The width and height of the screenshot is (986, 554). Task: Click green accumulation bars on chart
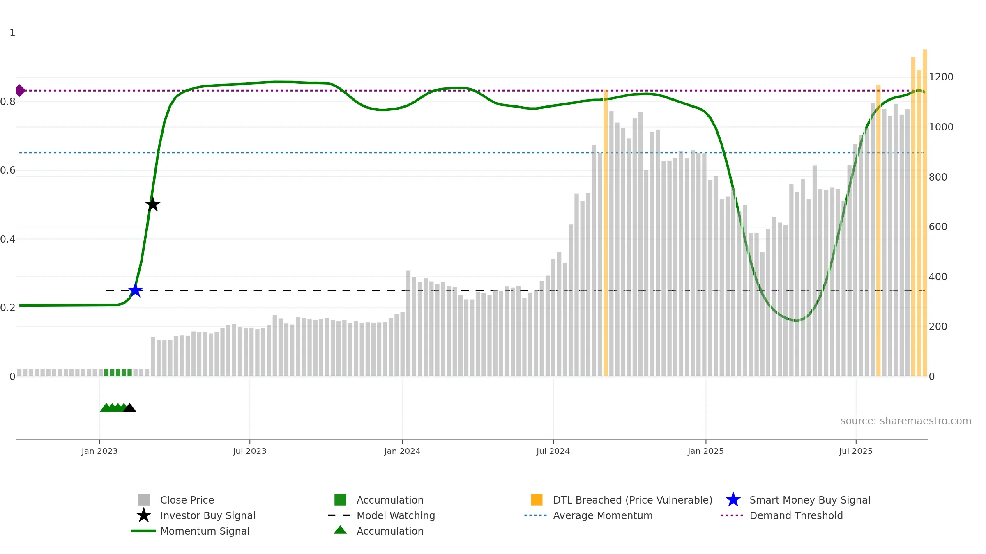118,373
